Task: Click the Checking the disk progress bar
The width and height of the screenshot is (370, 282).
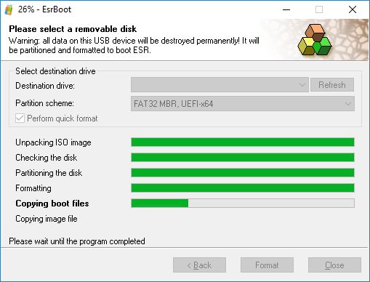Action: (243, 158)
